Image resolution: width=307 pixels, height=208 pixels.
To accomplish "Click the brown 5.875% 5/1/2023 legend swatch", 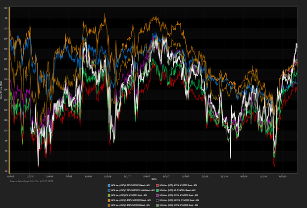I will [109, 205].
